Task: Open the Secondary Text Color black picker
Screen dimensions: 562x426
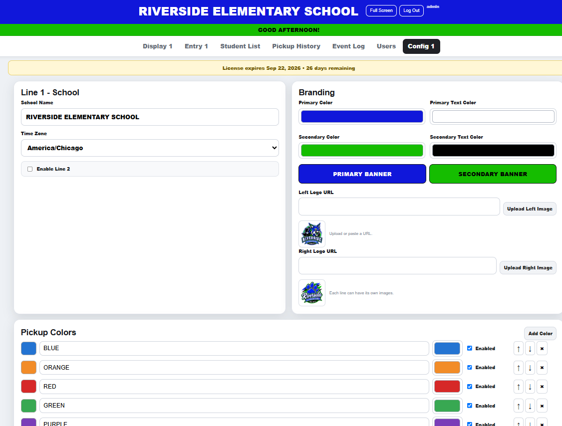Action: [x=493, y=151]
